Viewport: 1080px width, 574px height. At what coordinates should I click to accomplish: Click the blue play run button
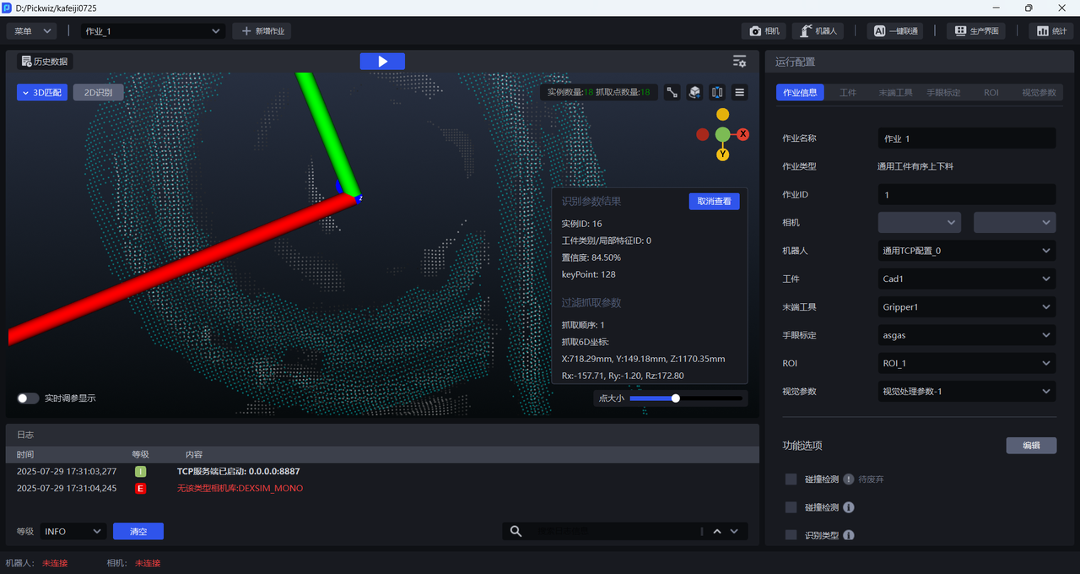[x=382, y=62]
